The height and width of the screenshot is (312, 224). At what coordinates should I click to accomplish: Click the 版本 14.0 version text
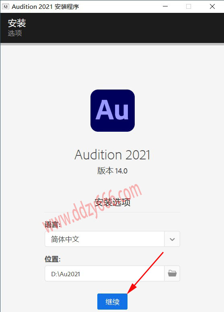[112, 171]
